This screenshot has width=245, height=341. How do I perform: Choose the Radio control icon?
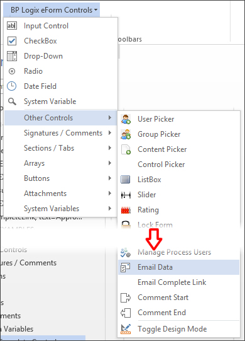coord(12,71)
